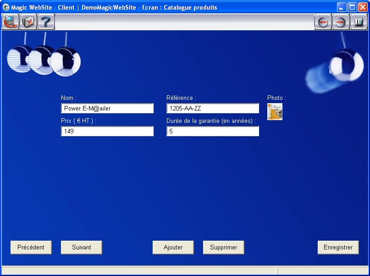Click the product photo thumbnail
The image size is (370, 276).
[275, 112]
